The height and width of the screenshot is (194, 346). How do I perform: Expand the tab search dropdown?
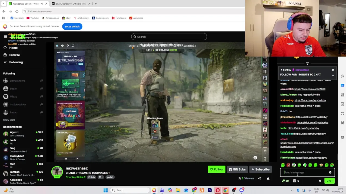(4, 4)
